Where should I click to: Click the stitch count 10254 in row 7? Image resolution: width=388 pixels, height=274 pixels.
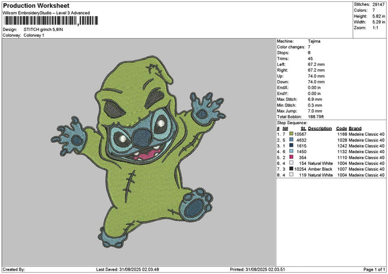pyautogui.click(x=301, y=169)
